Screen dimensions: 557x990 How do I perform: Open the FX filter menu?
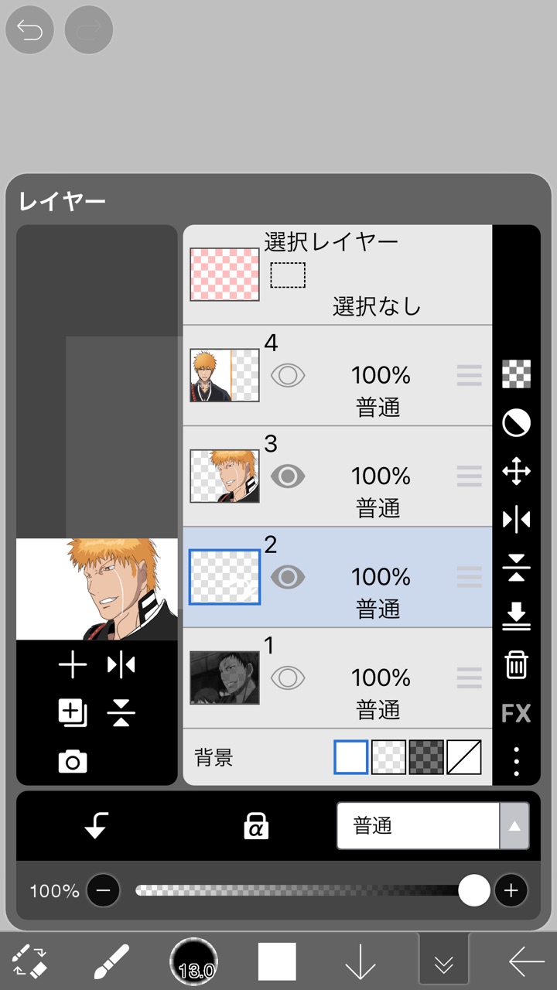click(x=516, y=713)
